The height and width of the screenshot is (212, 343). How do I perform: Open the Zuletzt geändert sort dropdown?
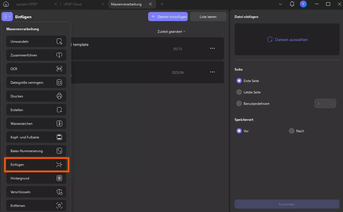[171, 32]
